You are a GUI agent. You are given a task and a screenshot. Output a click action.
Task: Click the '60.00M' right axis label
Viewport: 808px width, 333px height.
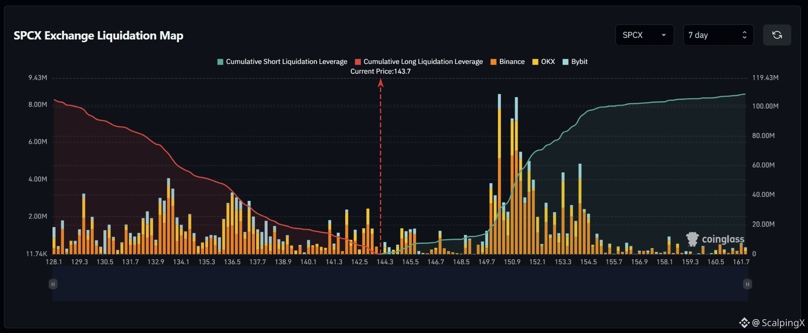[x=763, y=165]
